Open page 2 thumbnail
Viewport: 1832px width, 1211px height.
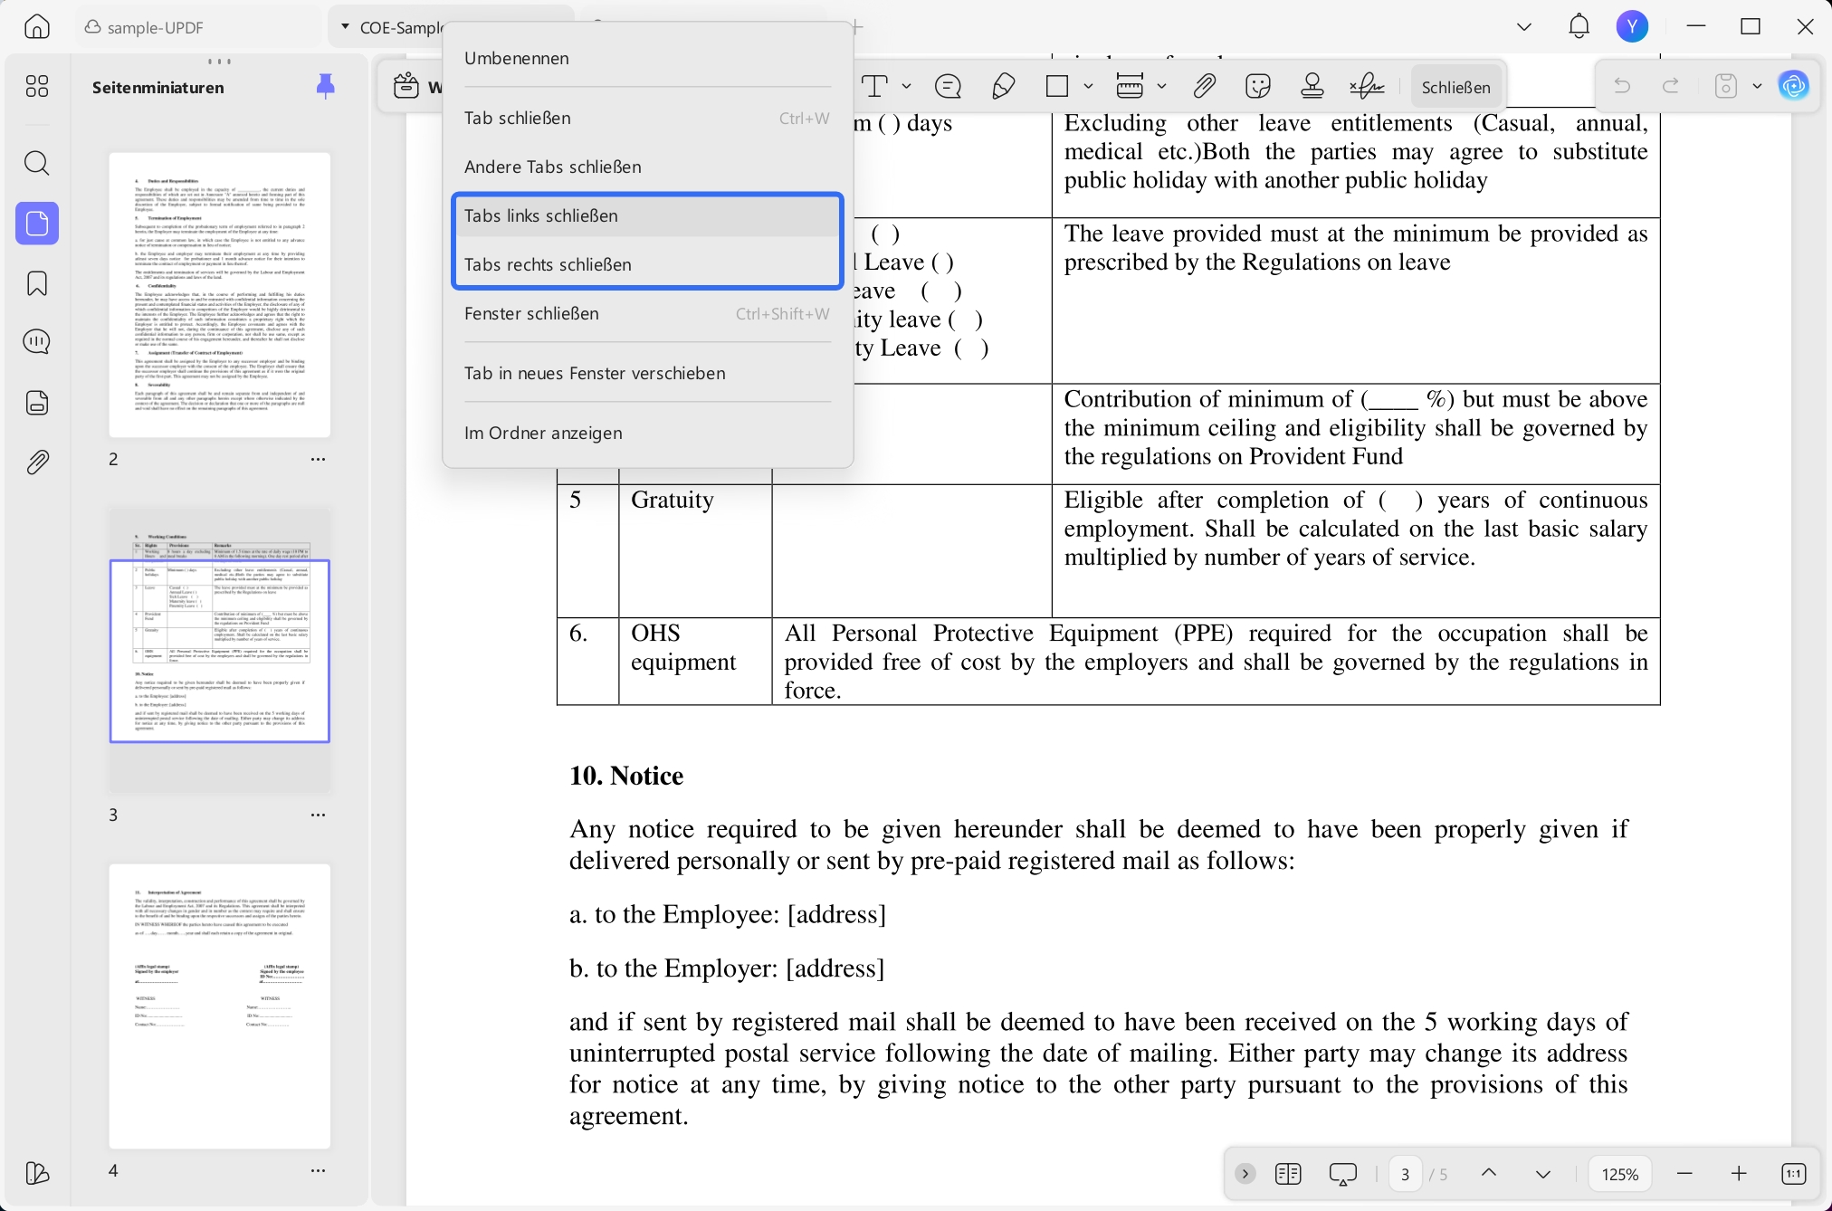tap(220, 295)
